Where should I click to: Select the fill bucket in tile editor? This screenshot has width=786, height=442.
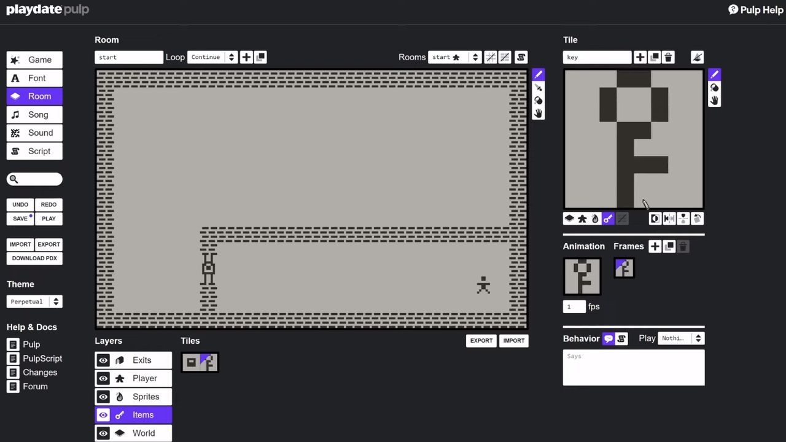714,88
